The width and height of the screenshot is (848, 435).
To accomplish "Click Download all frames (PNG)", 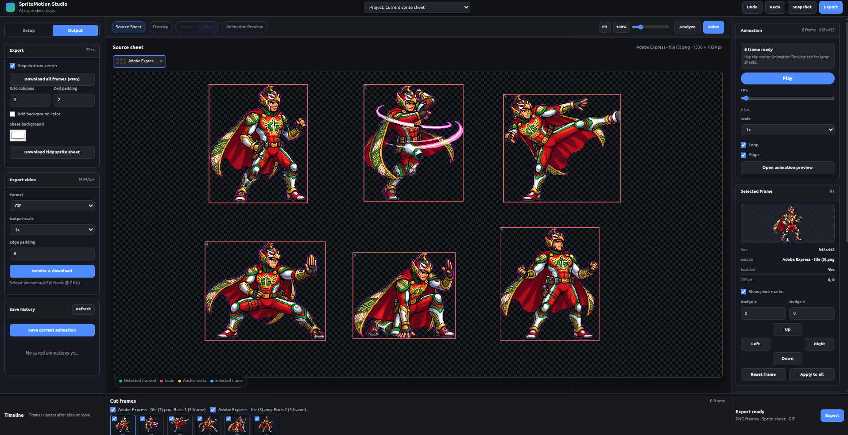I will (52, 79).
